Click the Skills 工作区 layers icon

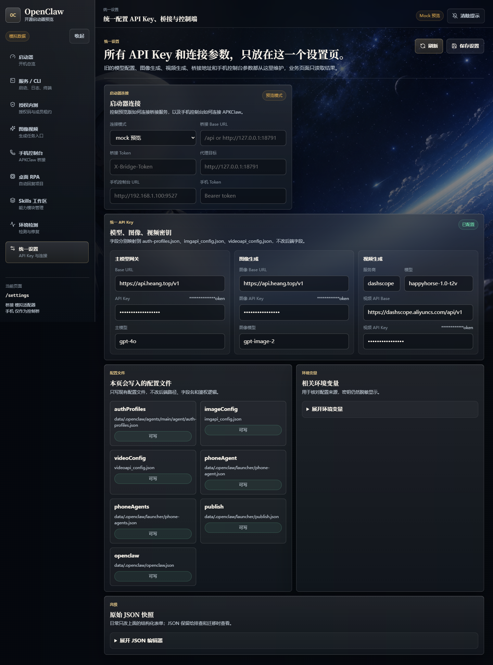tap(13, 200)
